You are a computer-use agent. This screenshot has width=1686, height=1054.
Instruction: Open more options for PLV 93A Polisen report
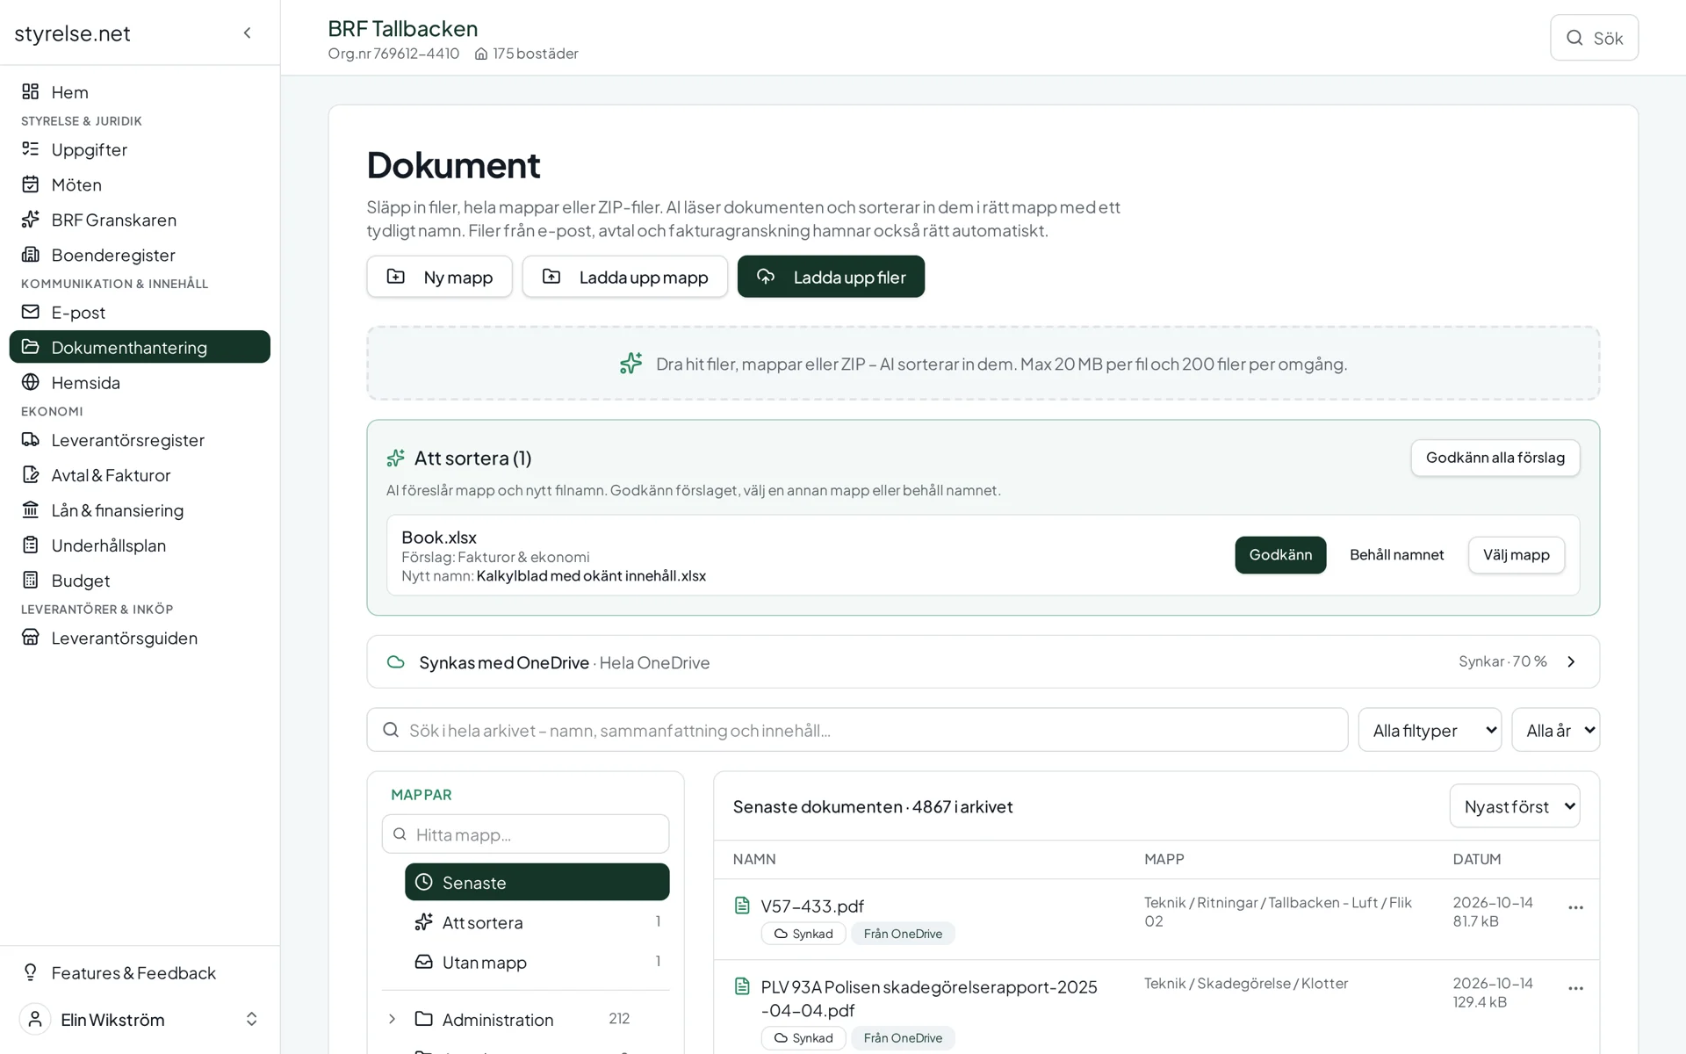click(x=1575, y=988)
